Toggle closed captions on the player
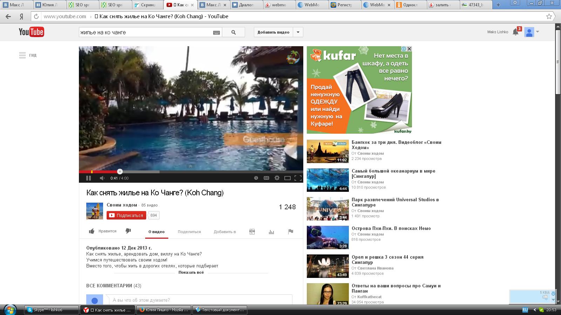The image size is (561, 315). pos(266,178)
